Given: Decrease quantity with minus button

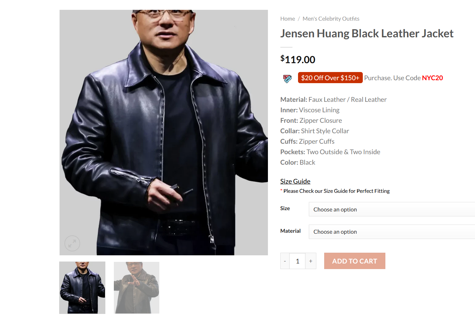Looking at the screenshot, I should click(x=285, y=261).
